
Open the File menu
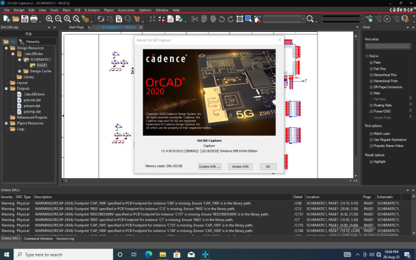click(x=7, y=10)
